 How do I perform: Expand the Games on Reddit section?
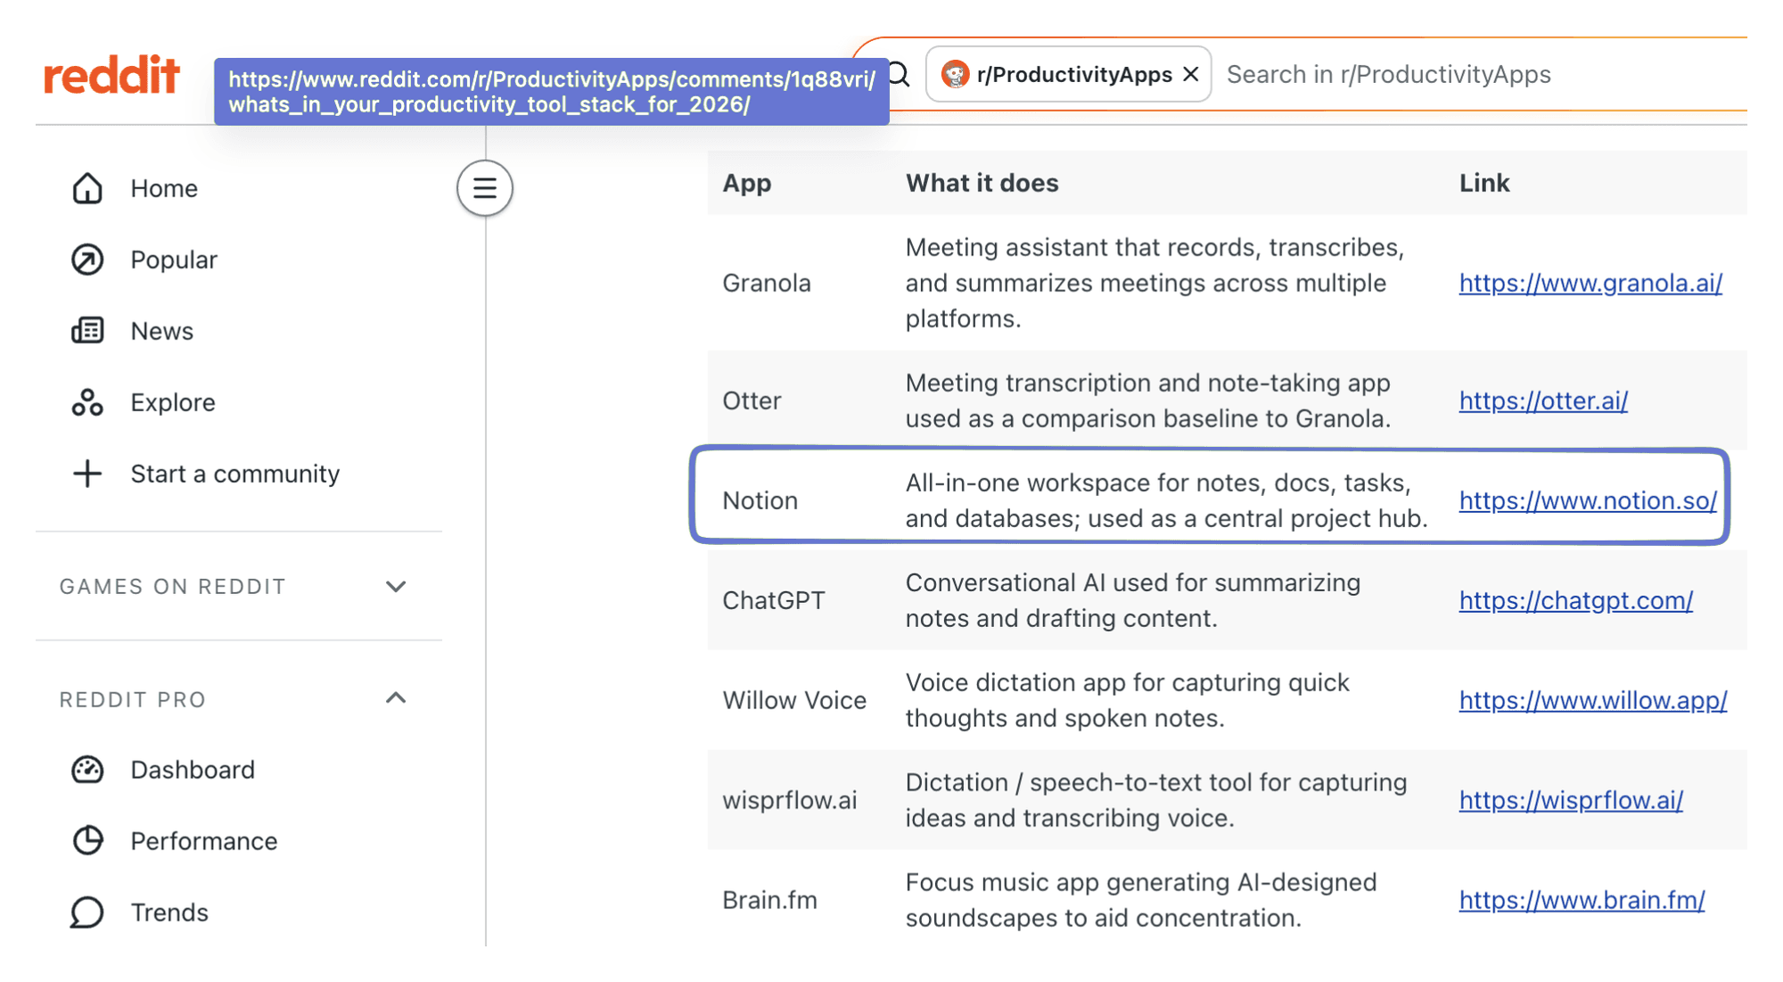coord(396,587)
